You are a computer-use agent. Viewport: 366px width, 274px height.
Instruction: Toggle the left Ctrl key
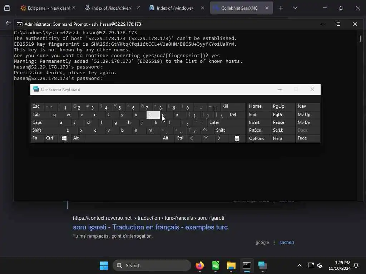coord(51,138)
